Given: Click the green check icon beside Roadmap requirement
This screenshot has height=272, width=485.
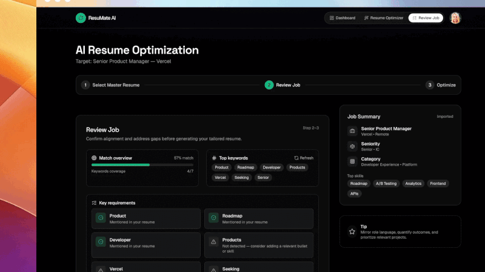Looking at the screenshot, I should [x=213, y=219].
